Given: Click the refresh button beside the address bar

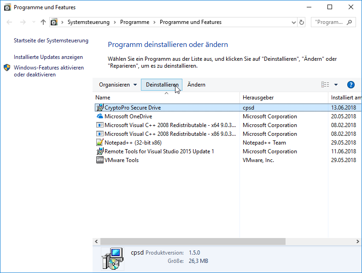Looking at the screenshot, I should 302,22.
